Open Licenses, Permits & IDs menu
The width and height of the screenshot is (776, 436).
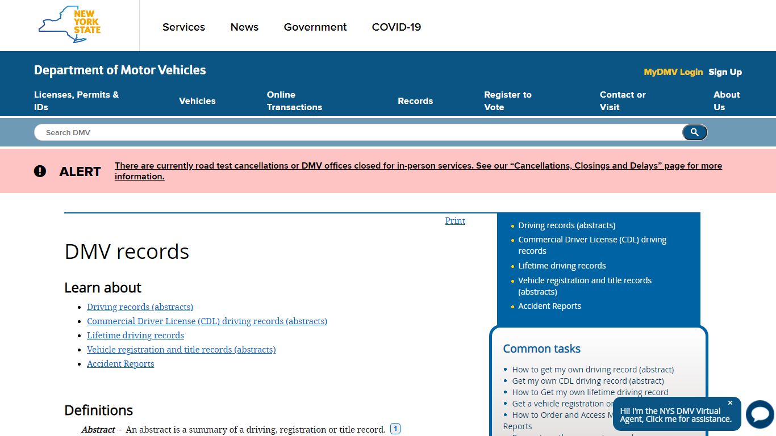pyautogui.click(x=77, y=101)
